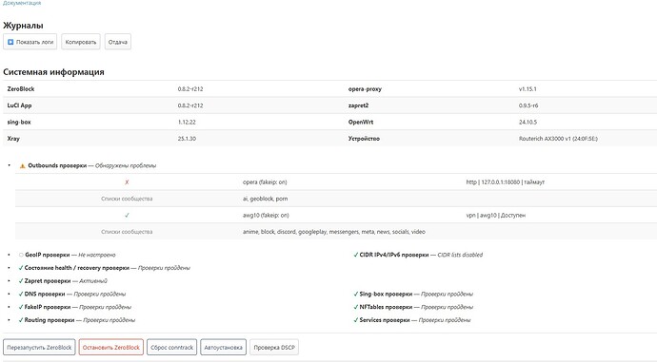Click the Копировать logs button
The width and height of the screenshot is (657, 362).
[x=81, y=42]
